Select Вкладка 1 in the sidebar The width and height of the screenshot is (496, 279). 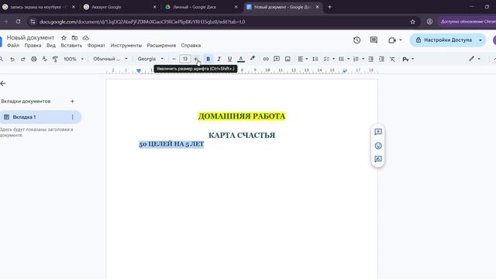pyautogui.click(x=40, y=117)
